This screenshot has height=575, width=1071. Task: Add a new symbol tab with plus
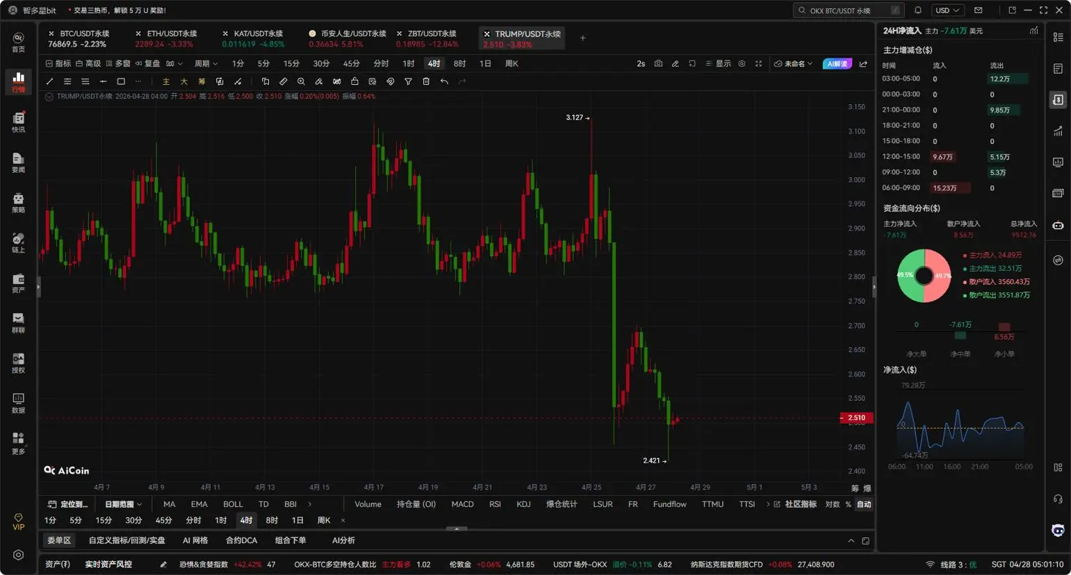tap(582, 38)
